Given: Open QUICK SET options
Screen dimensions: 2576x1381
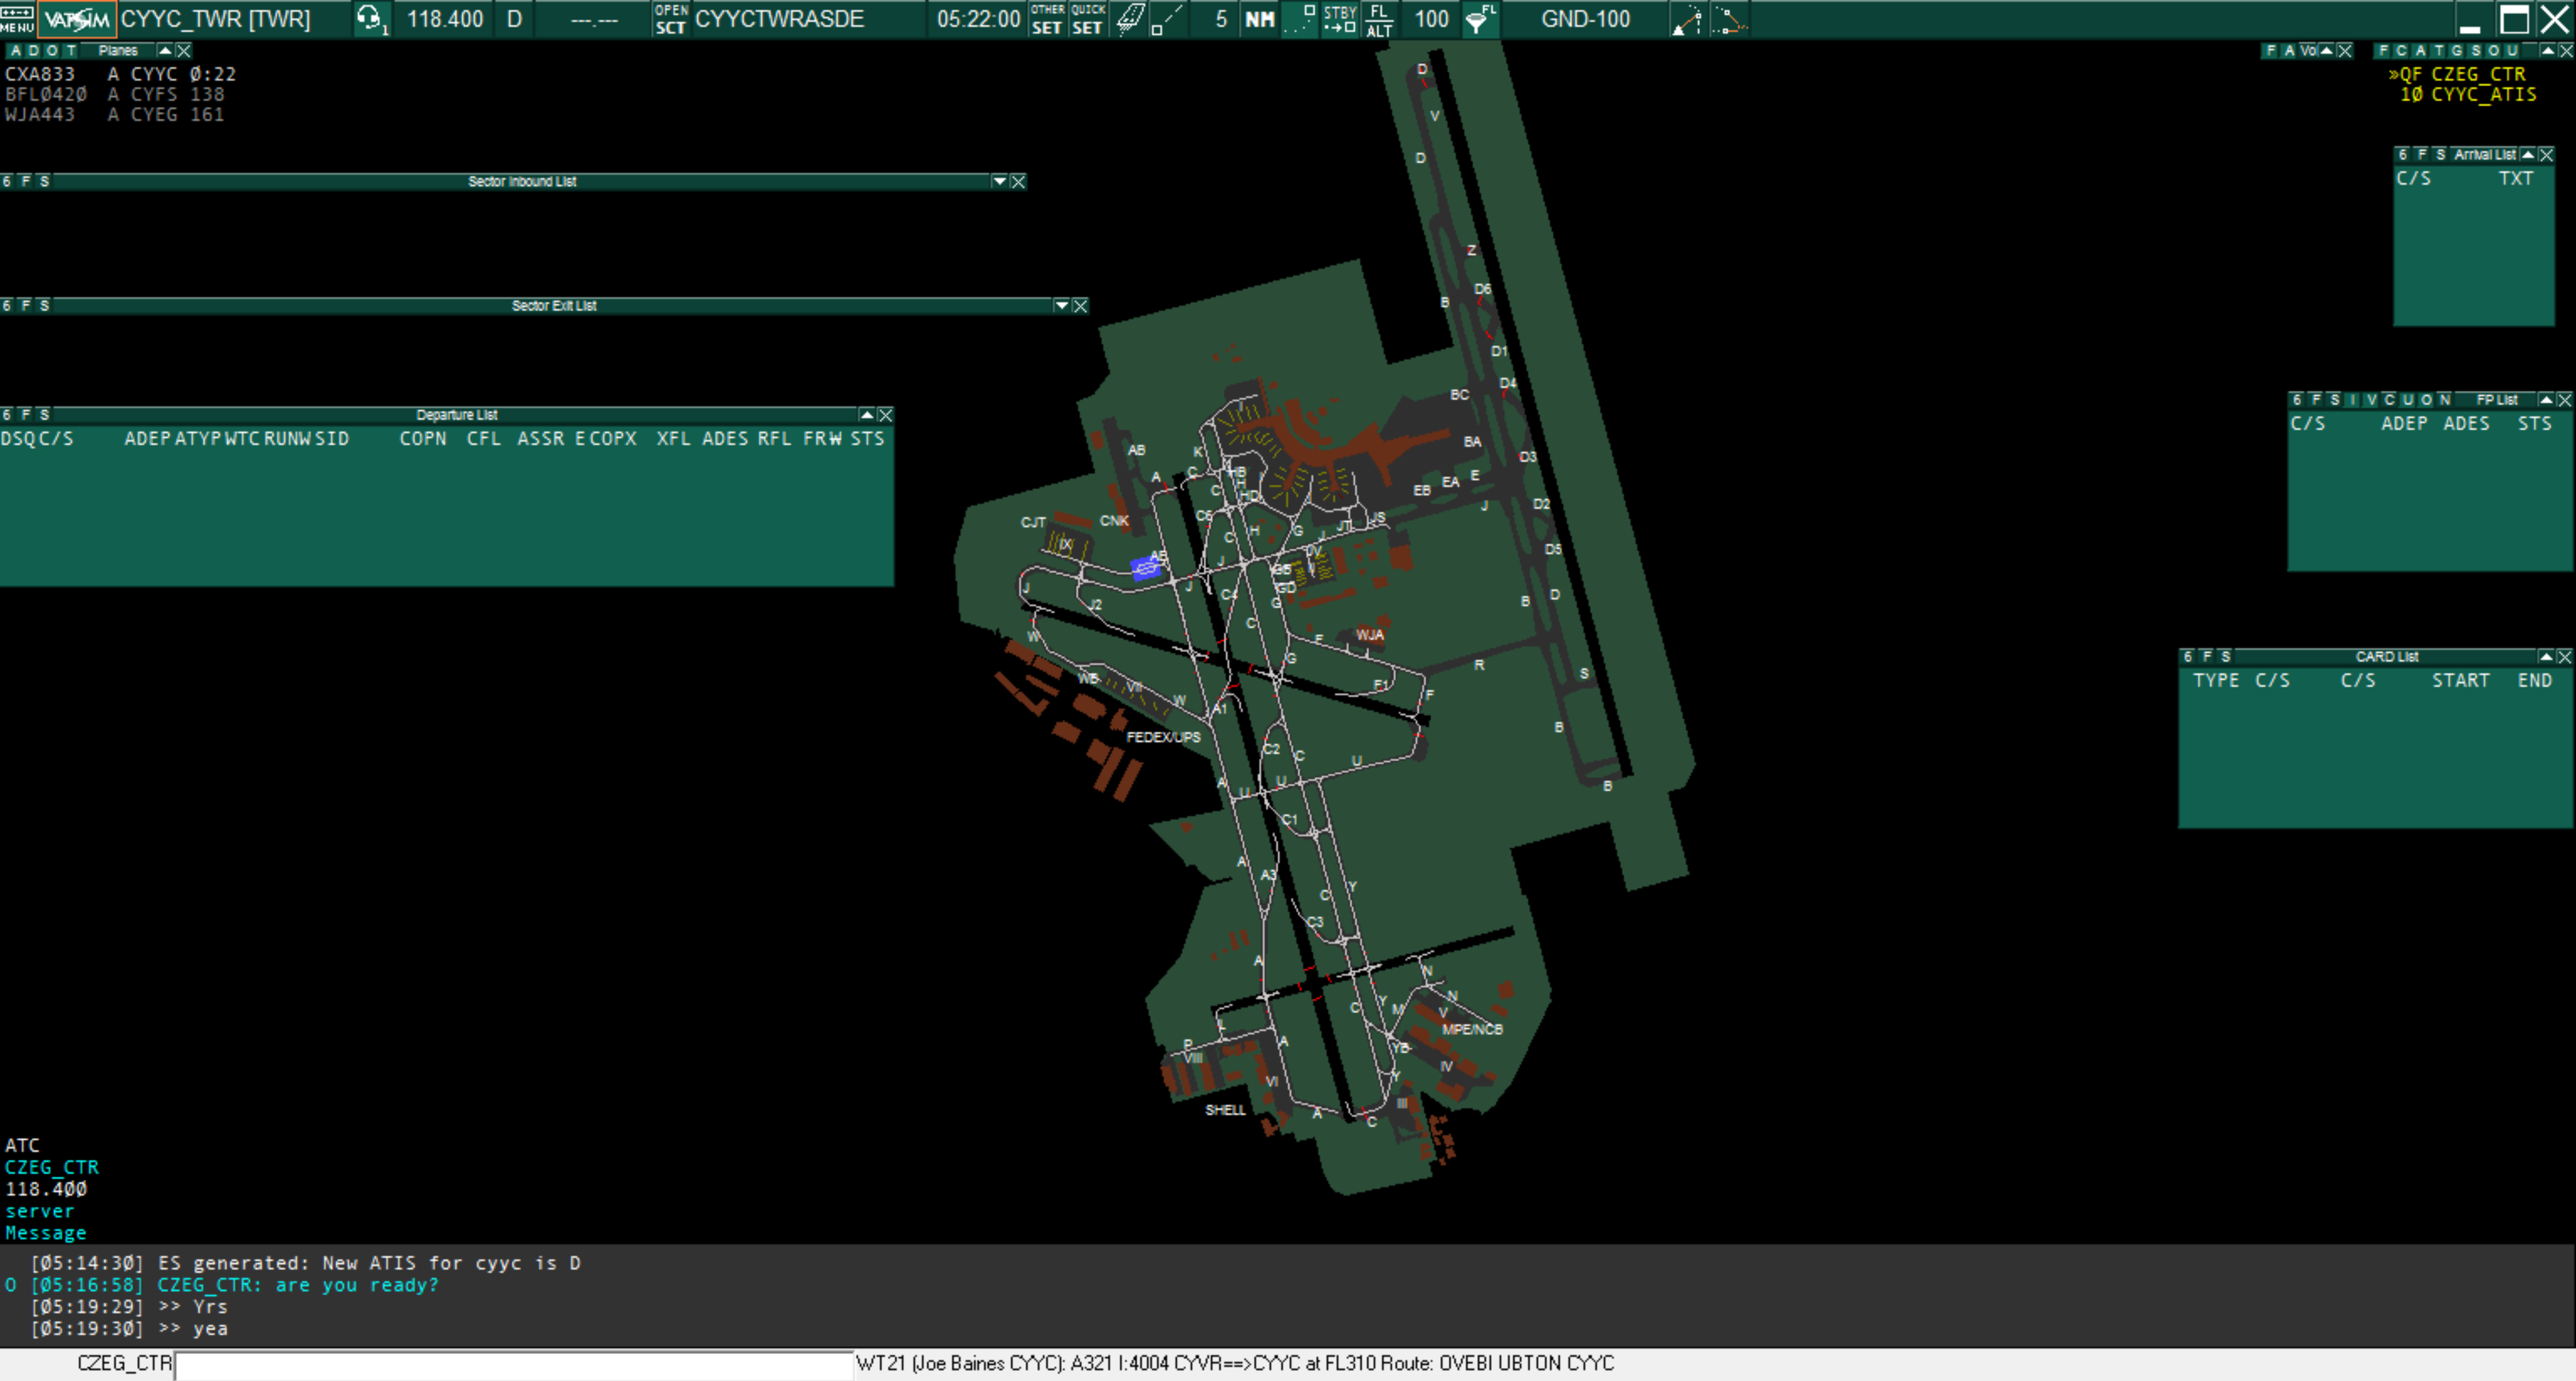Looking at the screenshot, I should [x=1087, y=19].
